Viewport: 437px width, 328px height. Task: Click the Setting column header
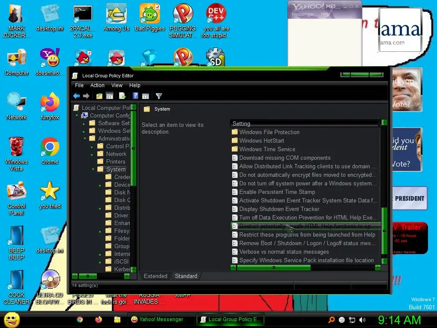pyautogui.click(x=305, y=123)
